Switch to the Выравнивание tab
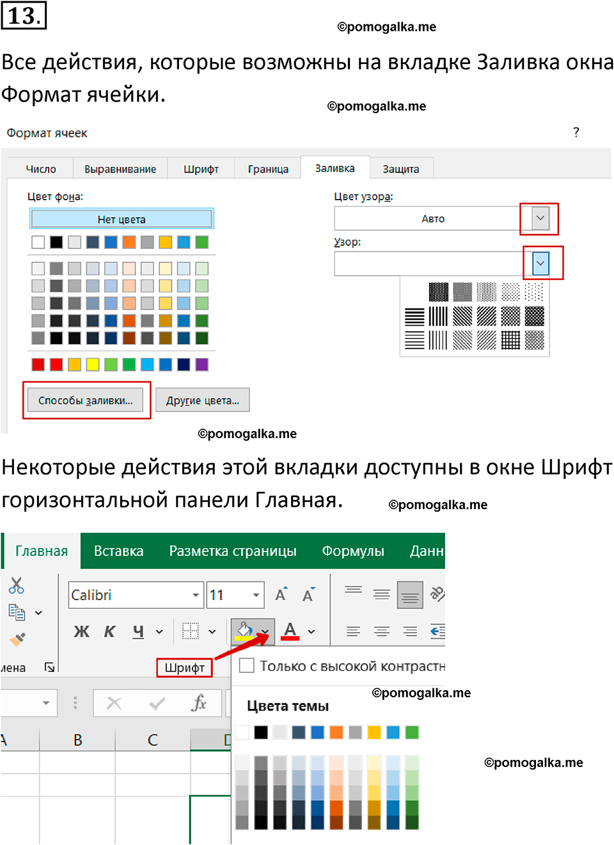Image resolution: width=614 pixels, height=845 pixels. click(120, 169)
